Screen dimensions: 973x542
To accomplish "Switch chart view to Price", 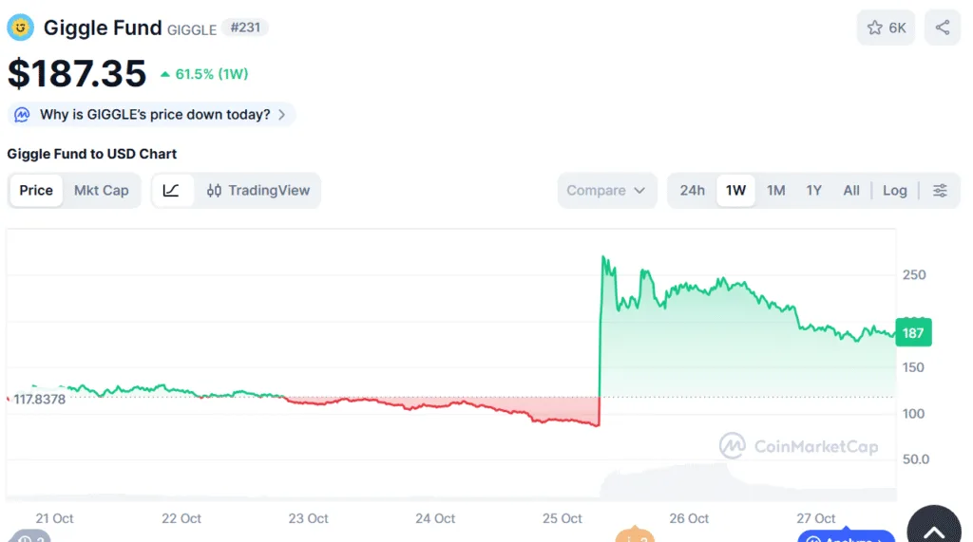I will [36, 191].
